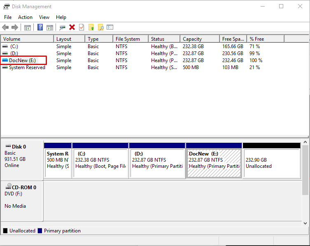Image resolution: width=310 pixels, height=246 pixels.
Task: Click the drive icon beside (D:) volume
Action: (x=5, y=53)
